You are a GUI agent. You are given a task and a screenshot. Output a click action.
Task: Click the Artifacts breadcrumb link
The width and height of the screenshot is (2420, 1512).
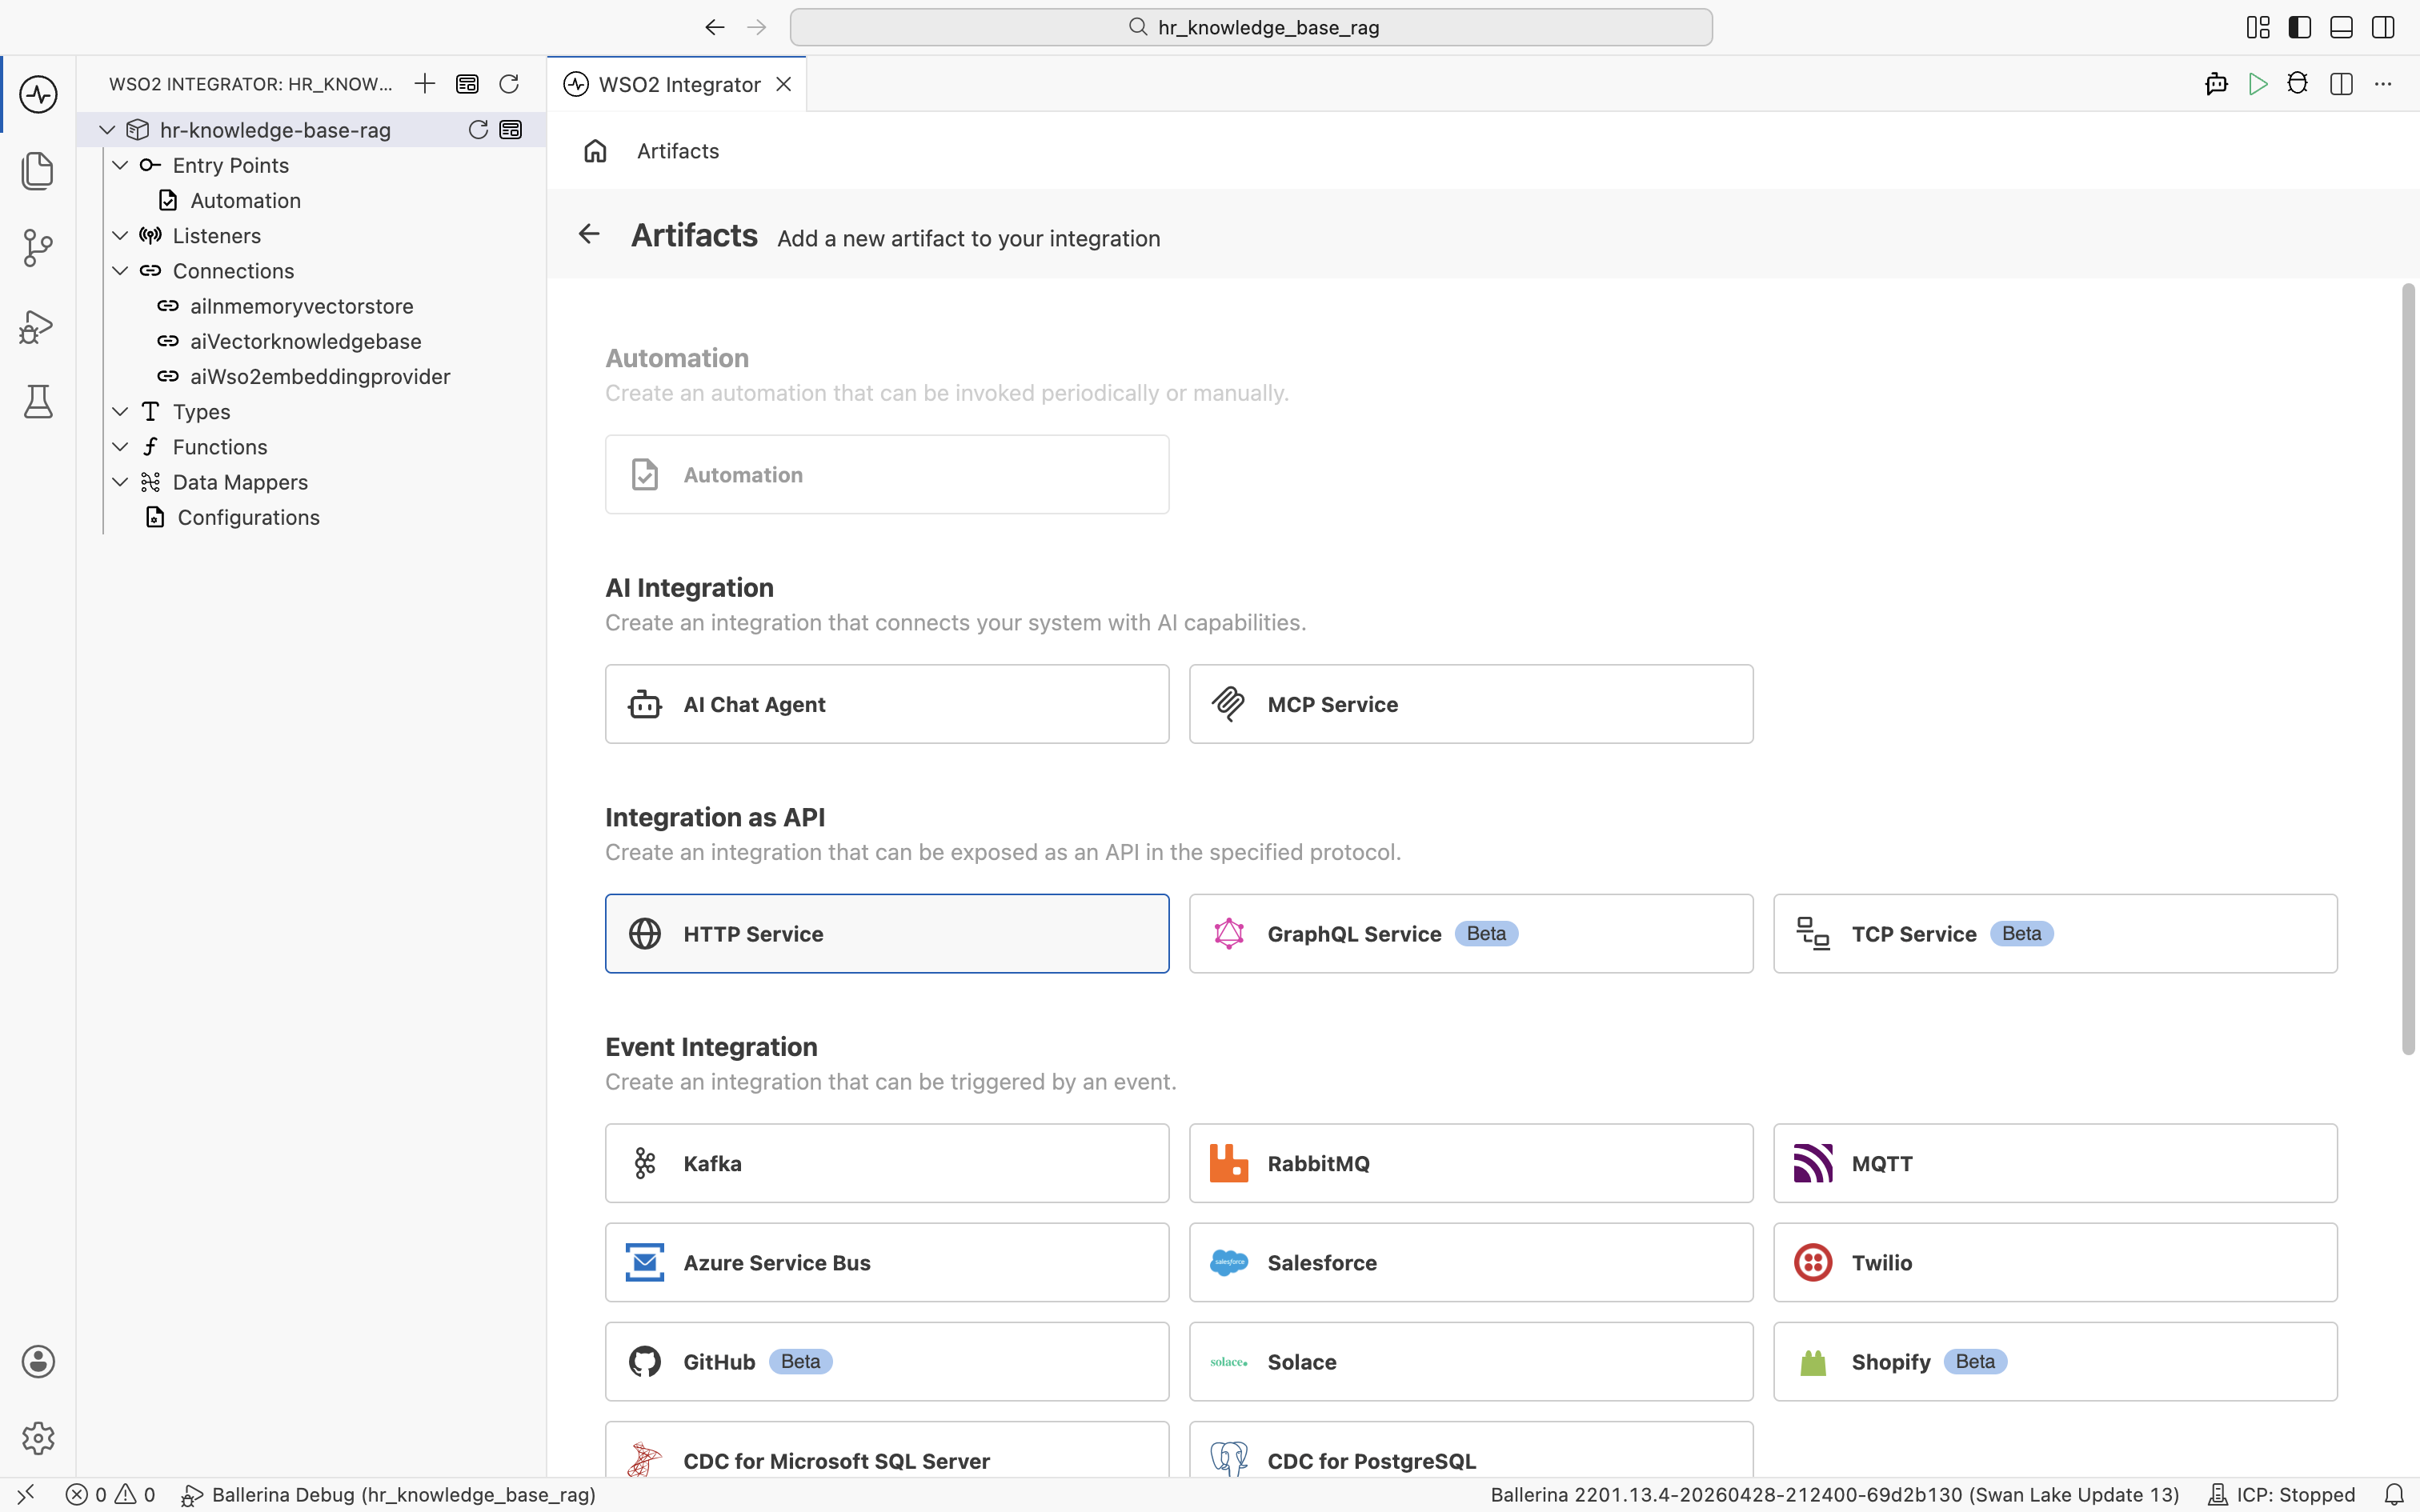[x=678, y=151]
